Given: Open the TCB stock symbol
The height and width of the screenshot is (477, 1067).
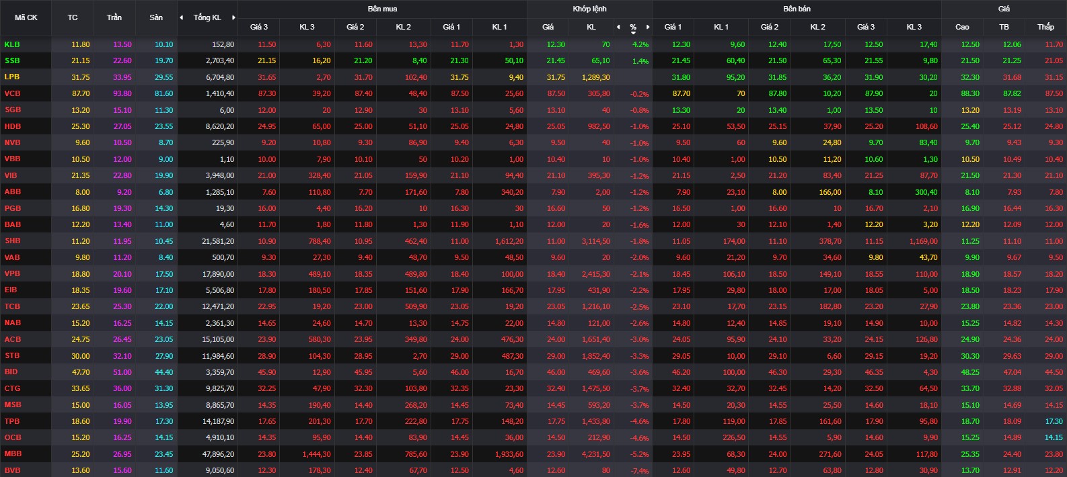Looking at the screenshot, I should coord(12,306).
